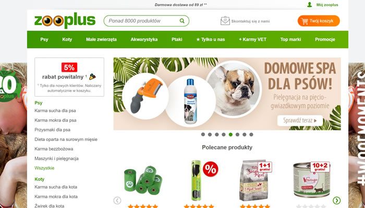Show previous recommended products arrow
The height and width of the screenshot is (208, 365).
tap(117, 200)
